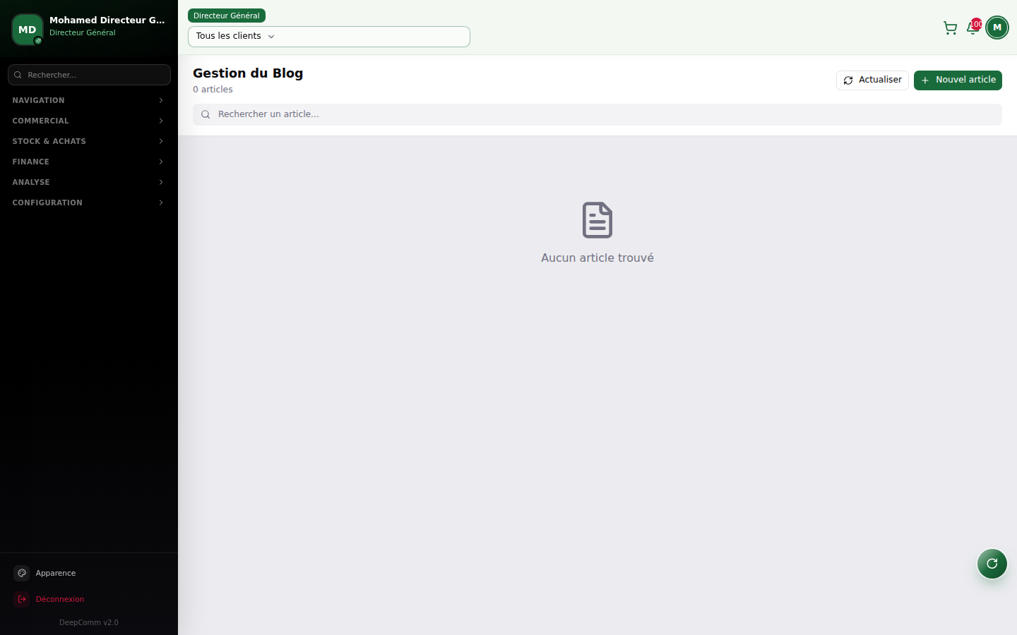Click the Déconnexion label
Image resolution: width=1017 pixels, height=635 pixels.
click(60, 599)
